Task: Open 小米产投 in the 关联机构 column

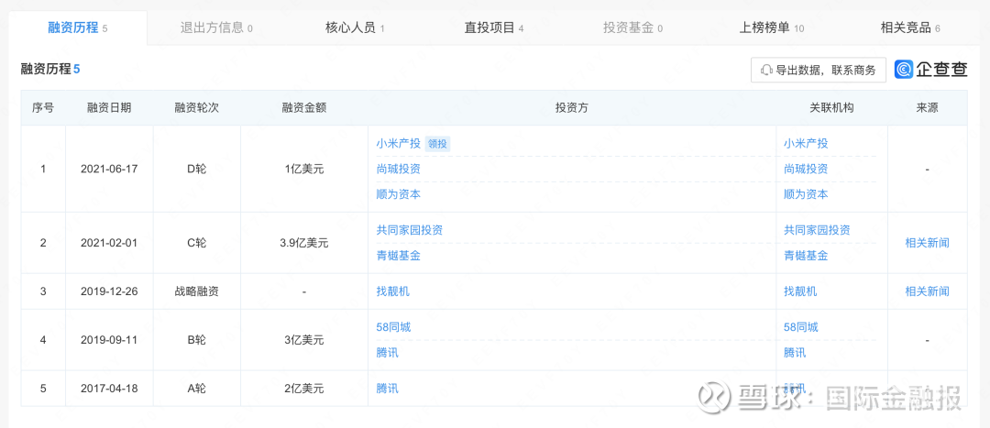Action: click(806, 144)
